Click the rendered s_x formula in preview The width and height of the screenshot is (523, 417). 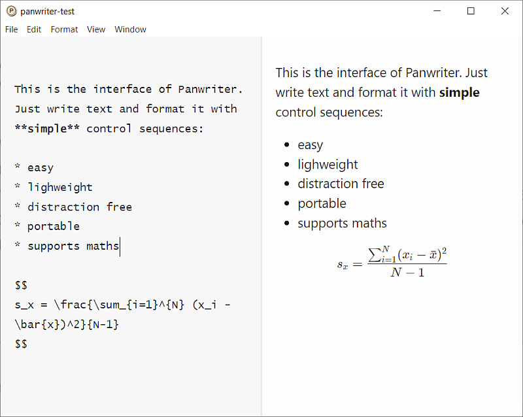391,262
